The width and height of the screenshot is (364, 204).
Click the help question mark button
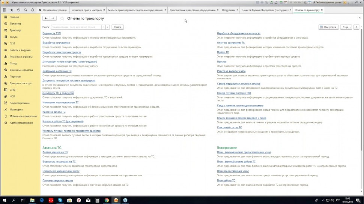tap(356, 27)
